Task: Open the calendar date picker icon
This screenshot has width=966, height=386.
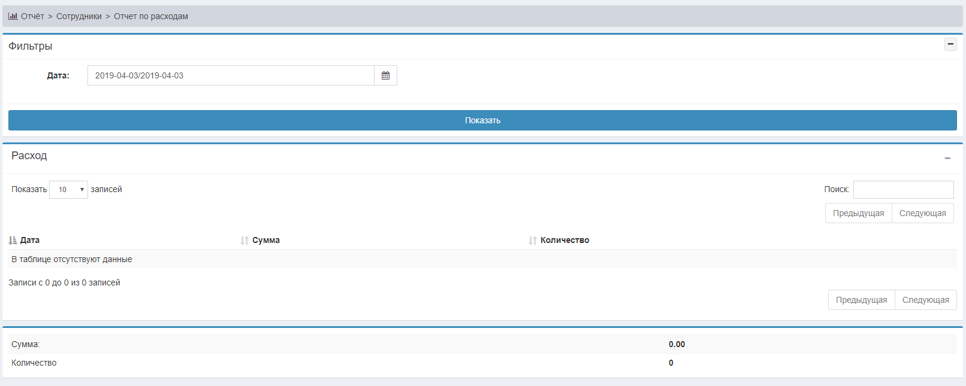Action: coord(385,75)
